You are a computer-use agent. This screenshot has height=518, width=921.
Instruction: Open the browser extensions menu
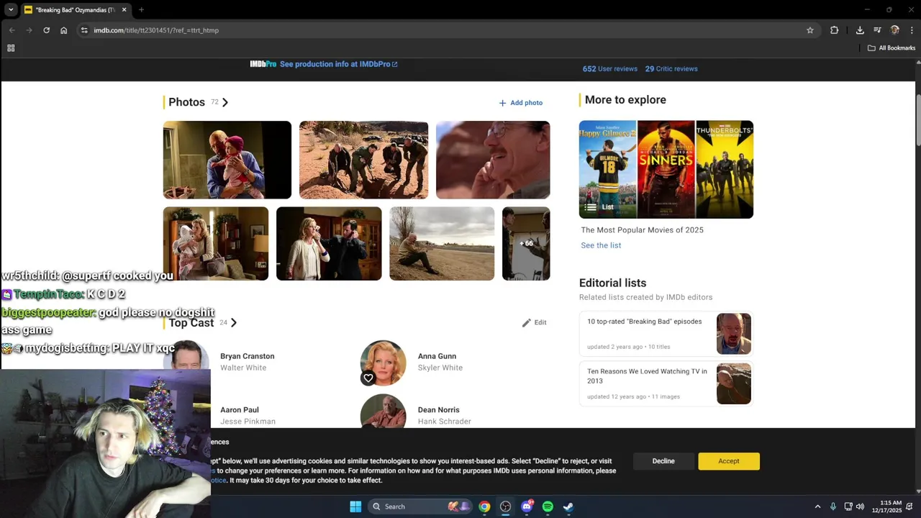coord(834,30)
